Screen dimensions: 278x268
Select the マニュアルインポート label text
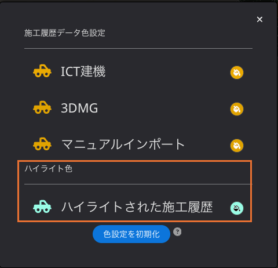click(x=123, y=144)
